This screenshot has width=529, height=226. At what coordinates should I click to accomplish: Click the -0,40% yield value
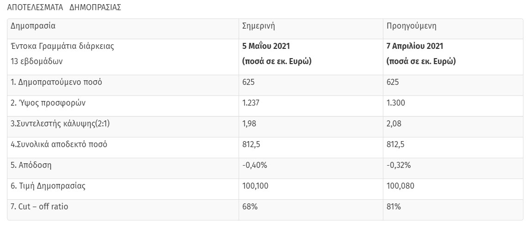tap(255, 165)
